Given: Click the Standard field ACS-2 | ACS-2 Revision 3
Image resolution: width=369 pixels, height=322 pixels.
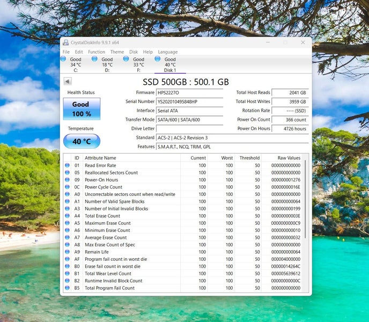Looking at the screenshot, I should tap(232, 138).
